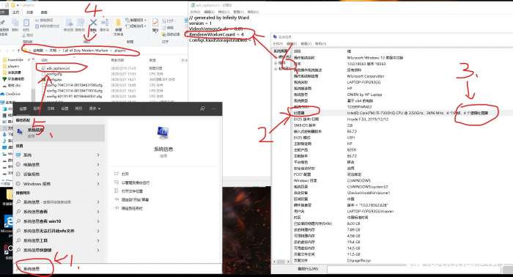This screenshot has height=277, width=513.
Task: Open the 系统信息 app icon in the best match result
Action: pos(20,131)
